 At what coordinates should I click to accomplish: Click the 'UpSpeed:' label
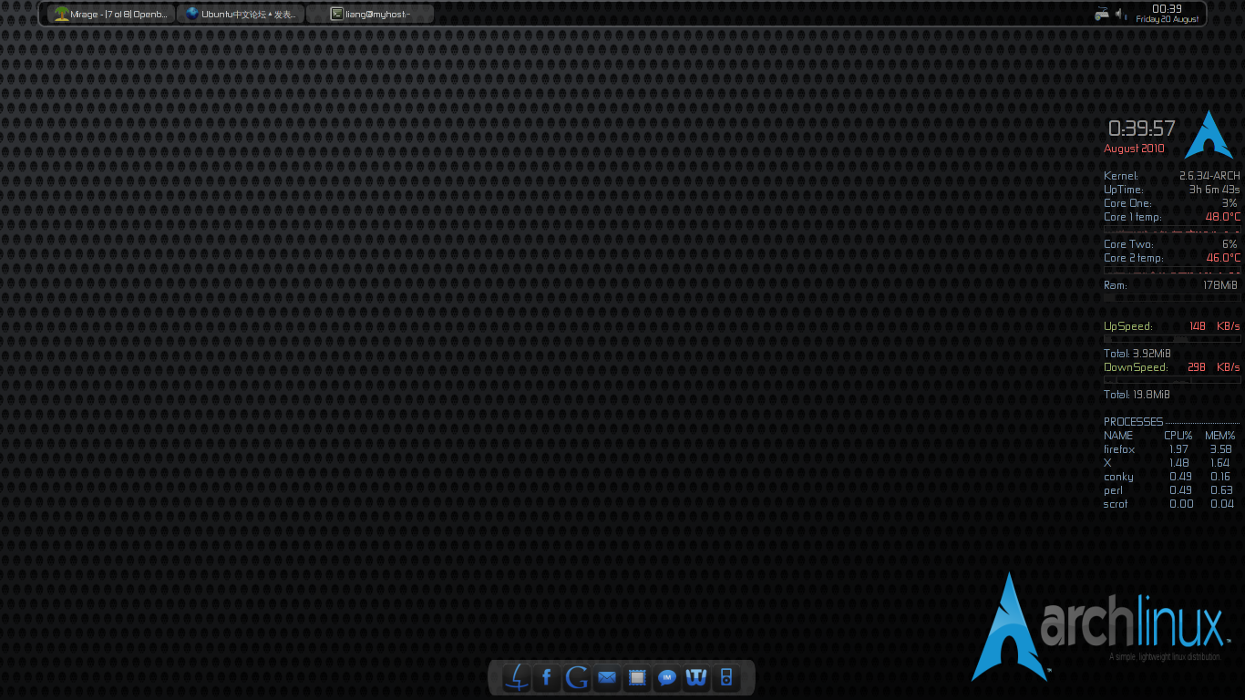(1127, 326)
